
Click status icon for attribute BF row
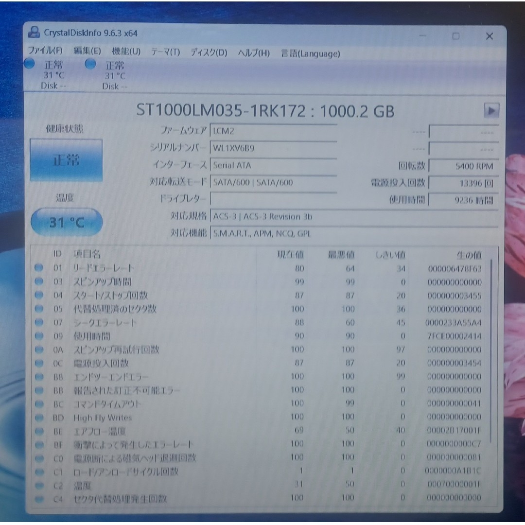(39, 445)
